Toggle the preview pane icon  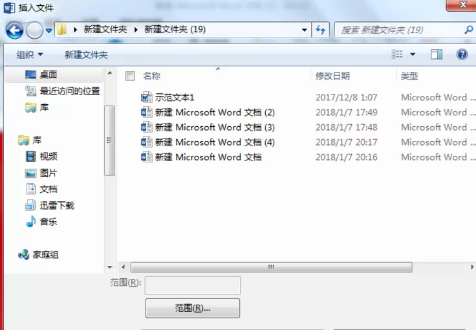point(437,54)
